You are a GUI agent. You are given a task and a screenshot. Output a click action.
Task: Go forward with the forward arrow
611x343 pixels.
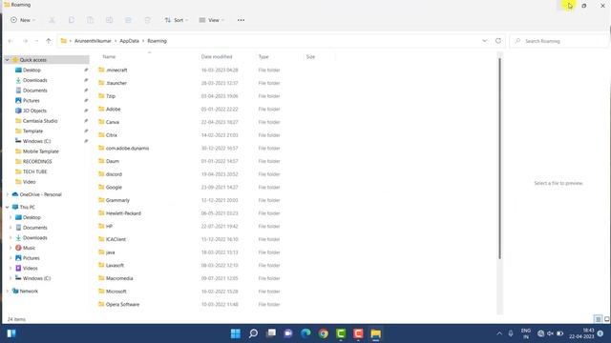25,41
